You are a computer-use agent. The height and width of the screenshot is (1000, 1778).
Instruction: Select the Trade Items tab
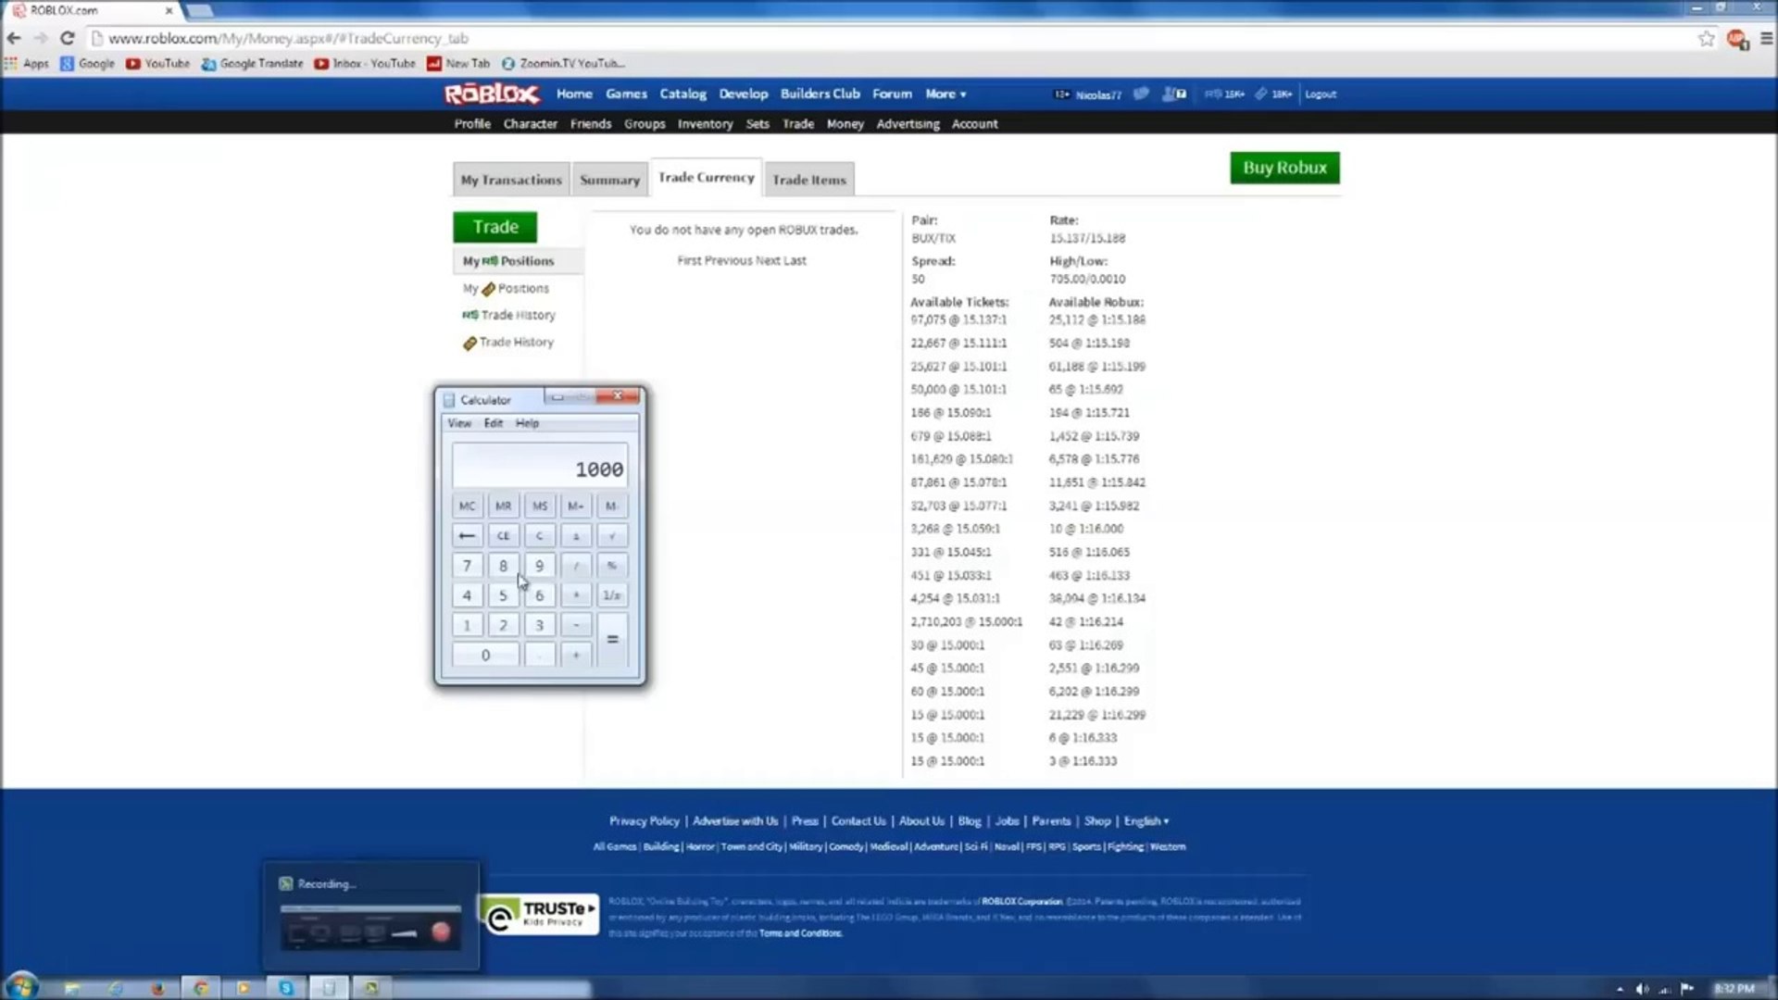[808, 179]
